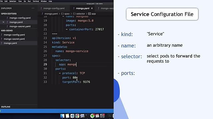Click the spec breadcrumb segment

(x=67, y=14)
